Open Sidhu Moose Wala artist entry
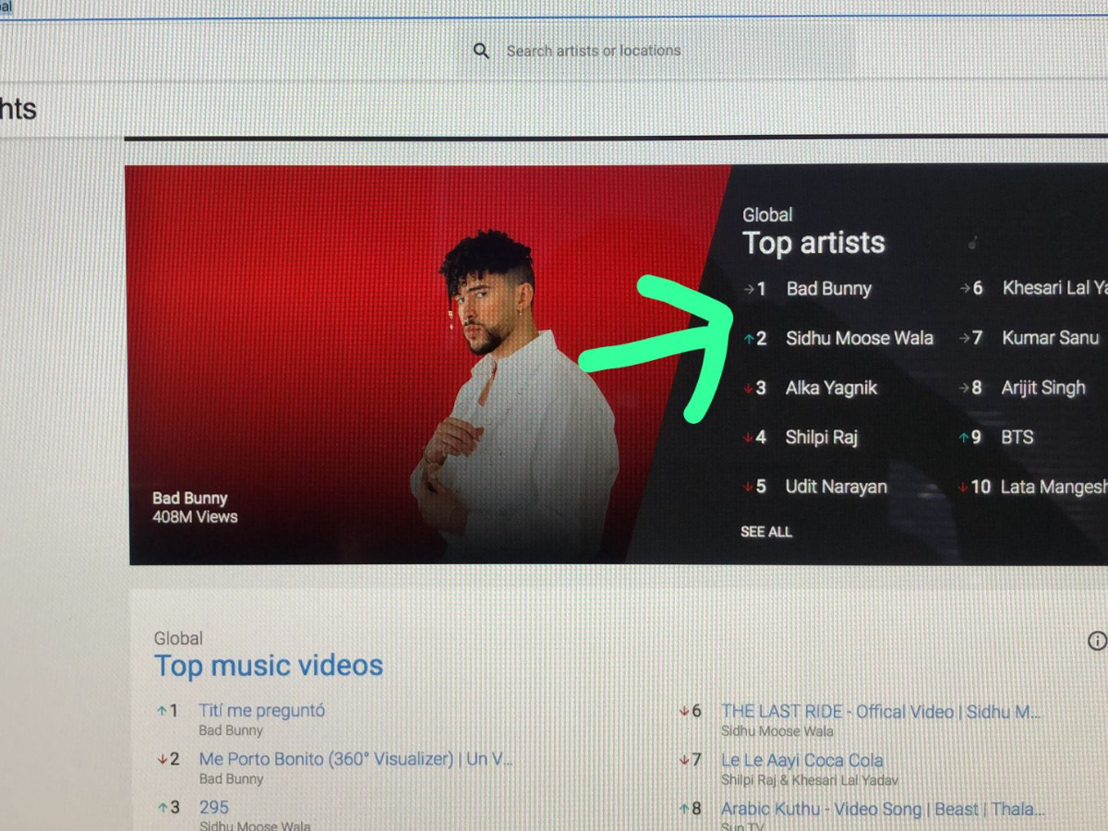Viewport: 1108px width, 831px height. pyautogui.click(x=859, y=339)
